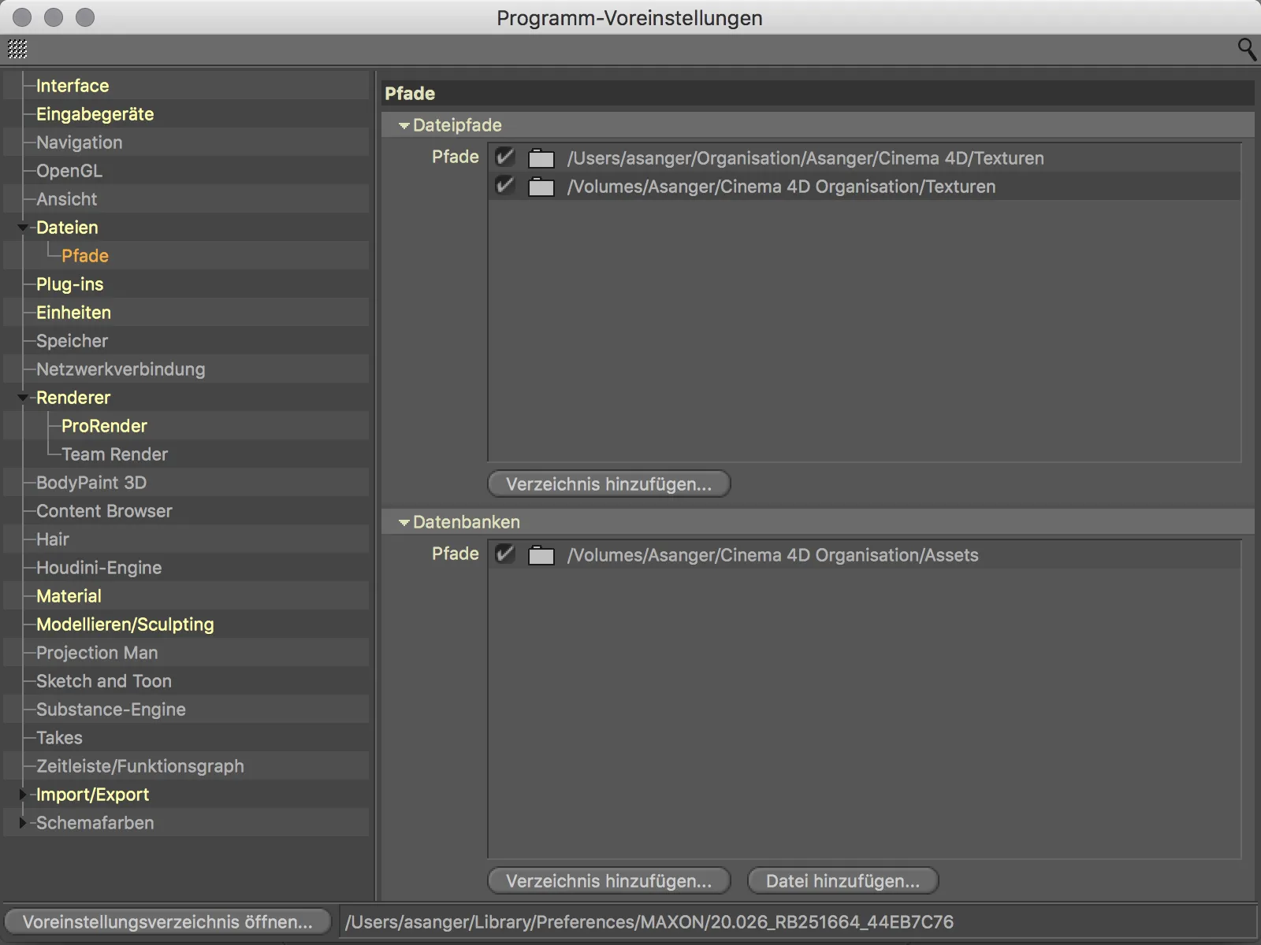This screenshot has width=1261, height=945.
Task: Click the search magnifier icon
Action: [x=1247, y=49]
